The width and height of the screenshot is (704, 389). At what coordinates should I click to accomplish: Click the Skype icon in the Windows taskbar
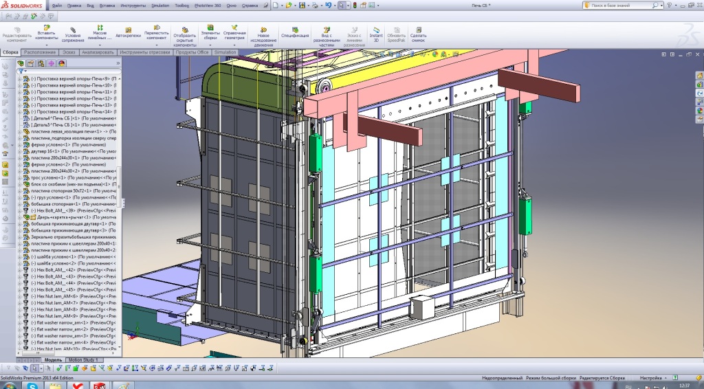tap(34, 385)
